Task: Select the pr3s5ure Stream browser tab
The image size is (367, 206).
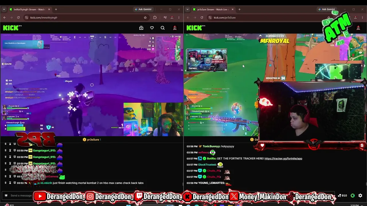Action: tap(213, 9)
